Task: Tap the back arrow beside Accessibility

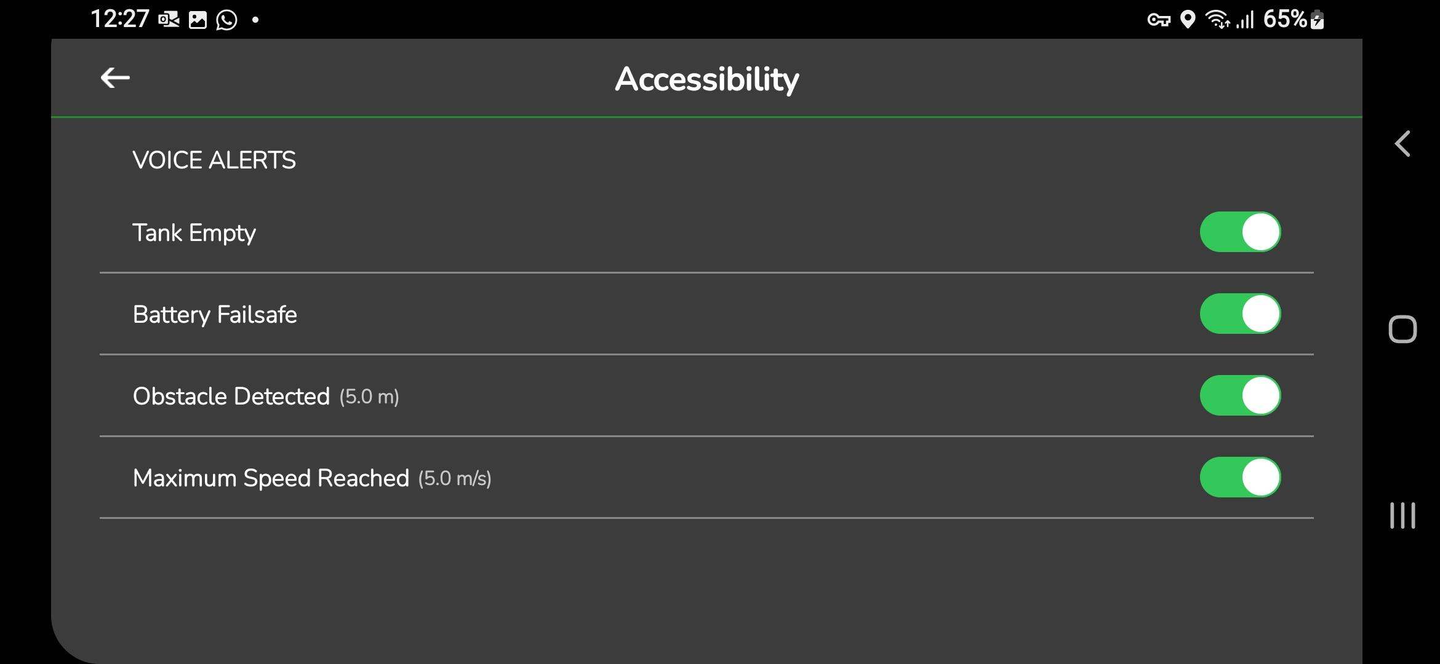Action: [115, 78]
